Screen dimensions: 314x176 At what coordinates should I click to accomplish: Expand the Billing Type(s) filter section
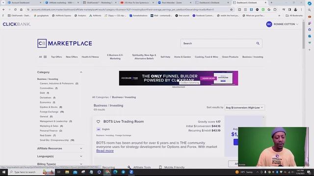[81, 164]
